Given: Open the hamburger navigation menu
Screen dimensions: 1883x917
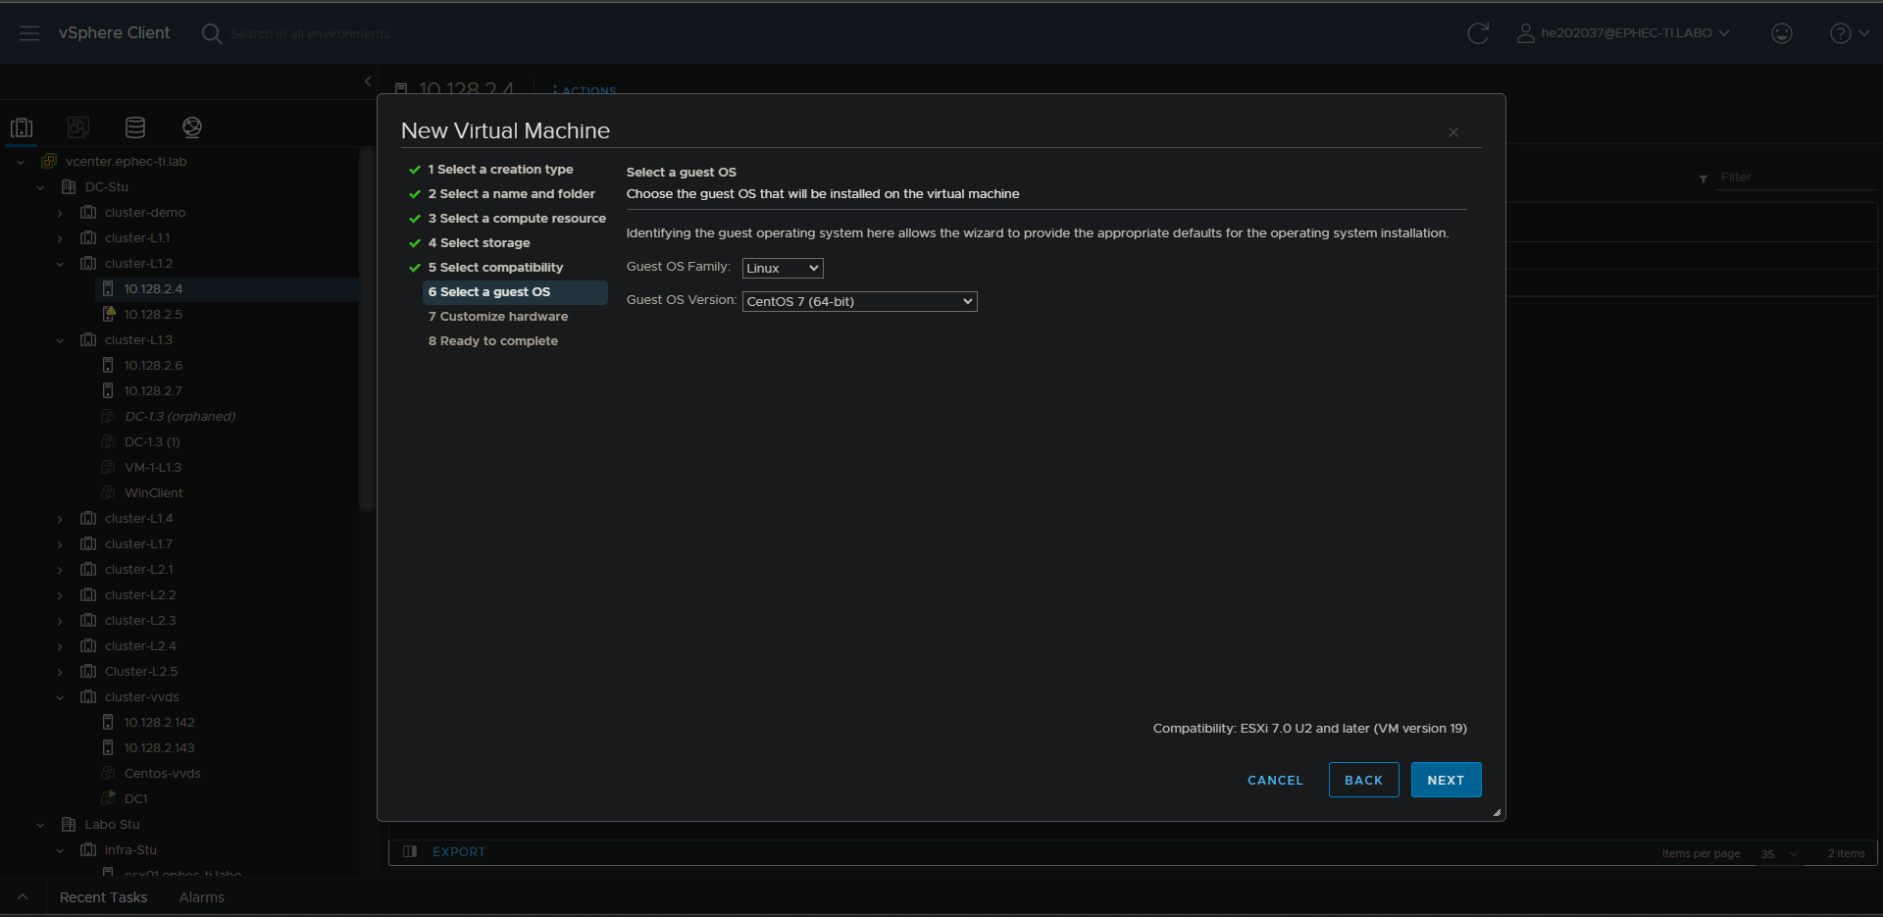Looking at the screenshot, I should click(x=29, y=33).
